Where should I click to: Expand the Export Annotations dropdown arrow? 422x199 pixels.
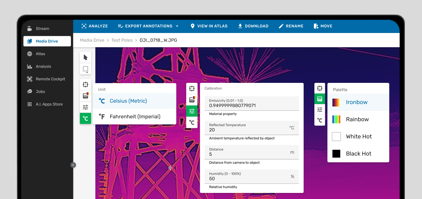pyautogui.click(x=177, y=26)
